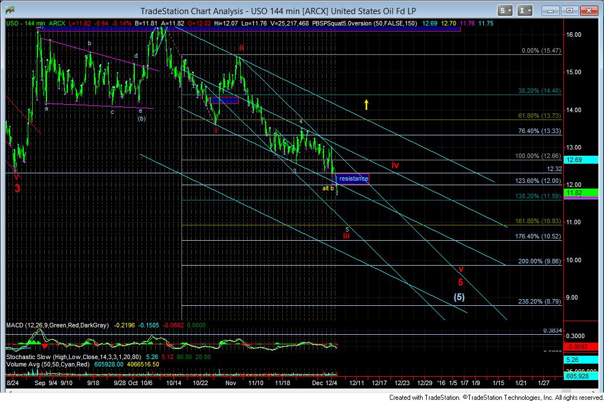The height and width of the screenshot is (401, 604).
Task: Click the red -0.0692 MACD axis marker
Action: (x=581, y=347)
